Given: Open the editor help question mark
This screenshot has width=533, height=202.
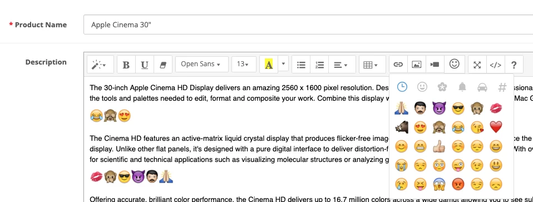Looking at the screenshot, I should (514, 65).
